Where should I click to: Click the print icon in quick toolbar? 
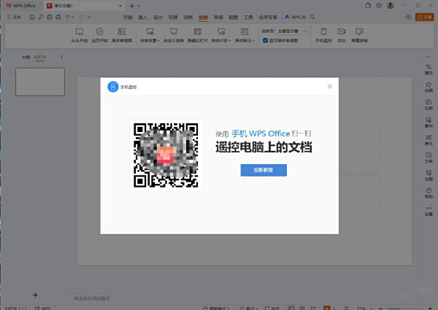tap(50, 17)
